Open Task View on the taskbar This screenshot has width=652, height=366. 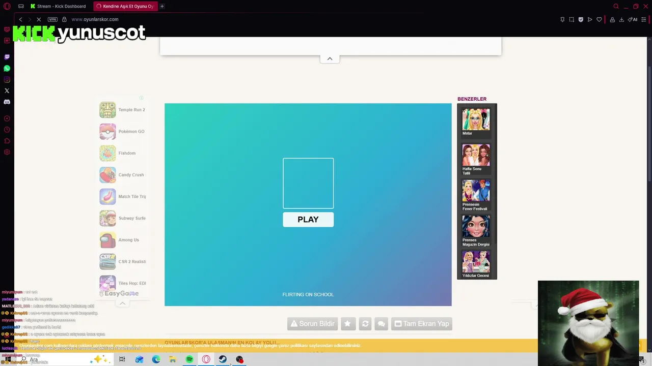(x=122, y=359)
